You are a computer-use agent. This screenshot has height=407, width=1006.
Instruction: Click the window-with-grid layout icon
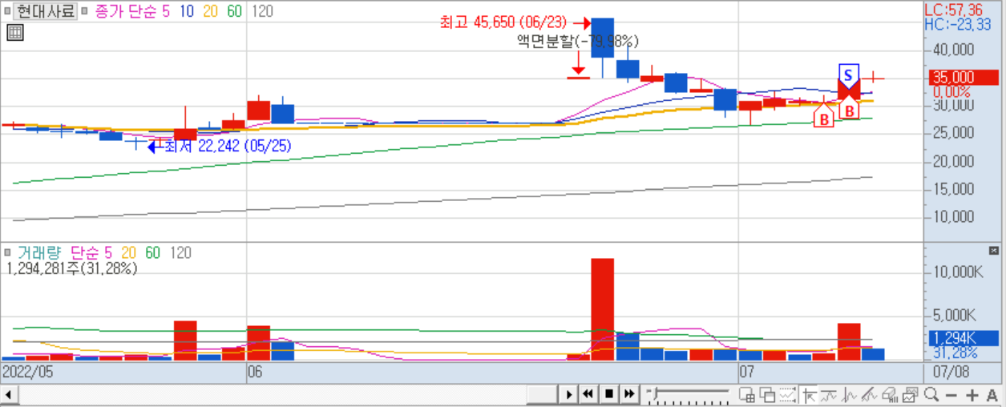pos(746,394)
